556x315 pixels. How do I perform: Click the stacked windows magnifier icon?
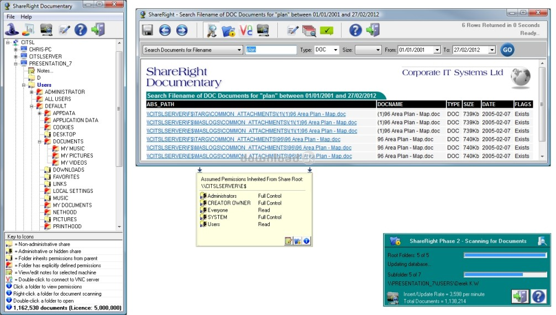(309, 30)
